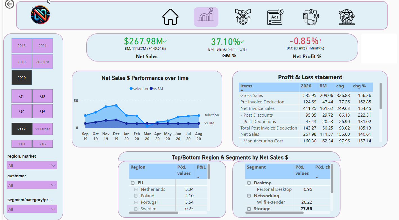Select the YTG period button
Image resolution: width=399 pixels, height=220 pixels.
pyautogui.click(x=43, y=144)
